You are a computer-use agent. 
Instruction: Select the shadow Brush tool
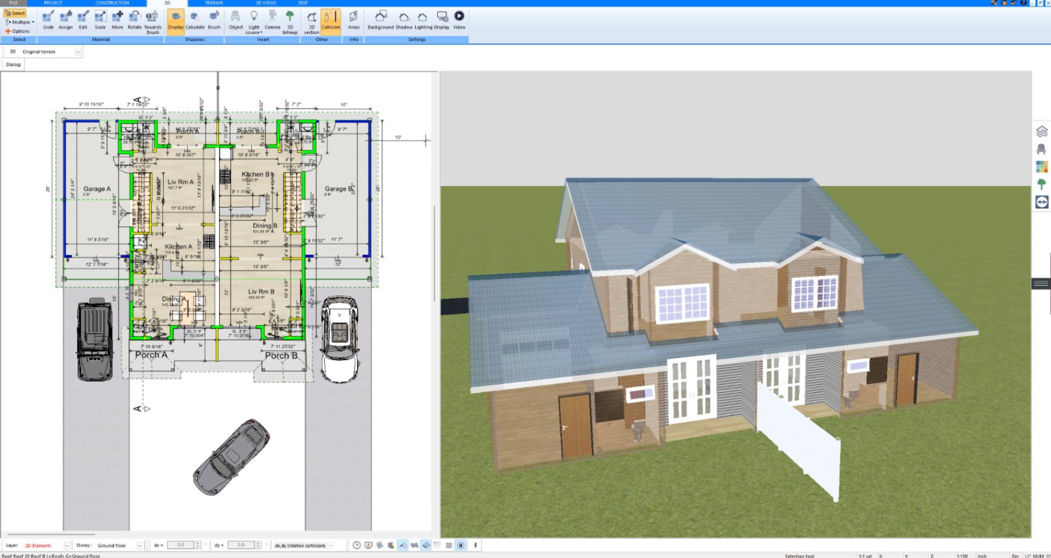click(x=214, y=19)
